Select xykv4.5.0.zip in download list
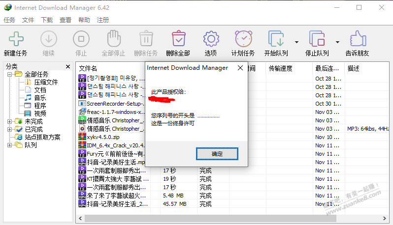The image size is (393, 225). [x=103, y=137]
